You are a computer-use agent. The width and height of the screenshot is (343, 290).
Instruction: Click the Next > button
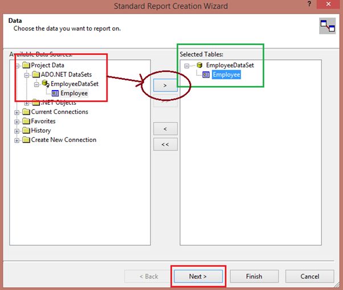(x=198, y=276)
